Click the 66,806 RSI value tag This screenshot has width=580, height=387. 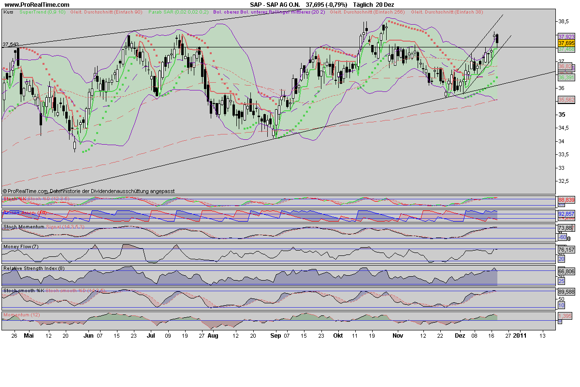[x=566, y=272]
